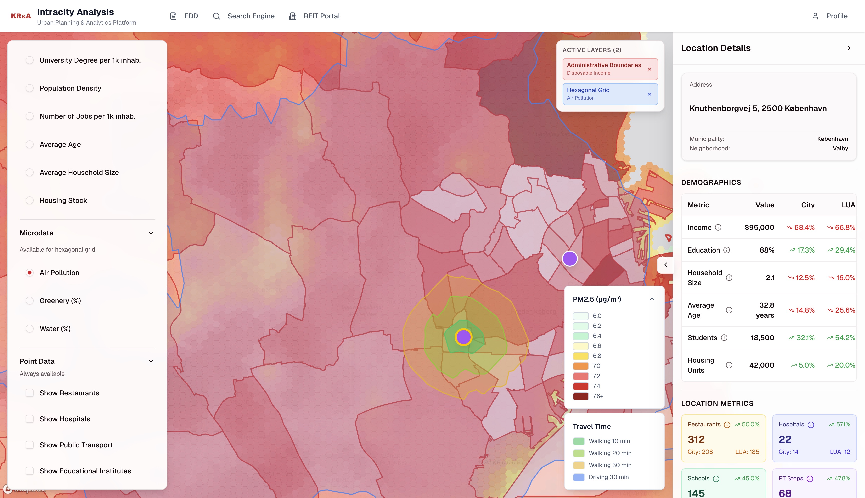
Task: Click the map side panel toggle arrow
Action: tap(665, 265)
